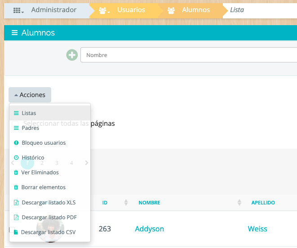The width and height of the screenshot is (297, 248).
Task: Open the Usuarios breadcrumb group icon dropdown
Action: coord(104,10)
